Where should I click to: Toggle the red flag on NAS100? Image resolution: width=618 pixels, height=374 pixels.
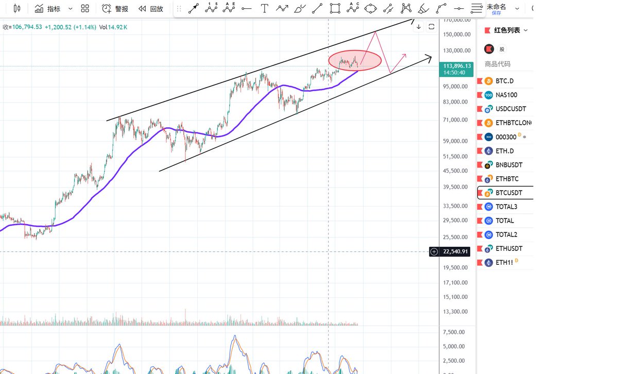pyautogui.click(x=479, y=95)
